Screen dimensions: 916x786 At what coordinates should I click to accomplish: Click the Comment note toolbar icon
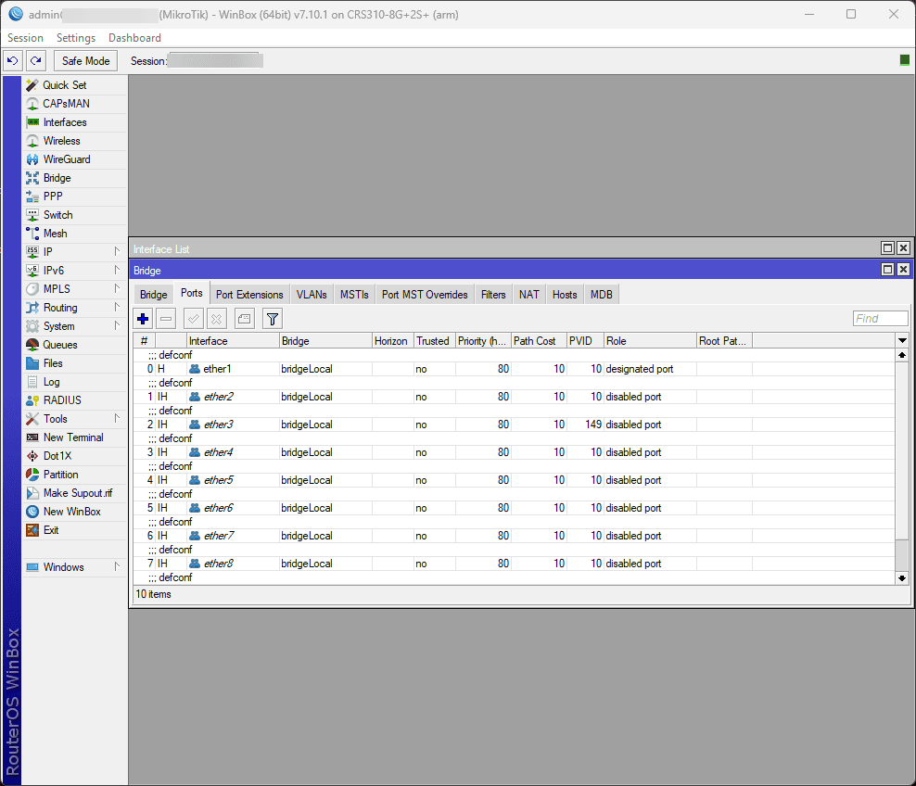[x=243, y=319]
